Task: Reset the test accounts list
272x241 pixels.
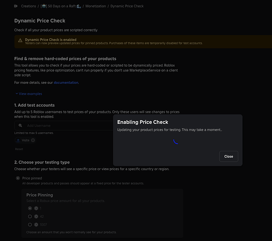Action: 19,149
